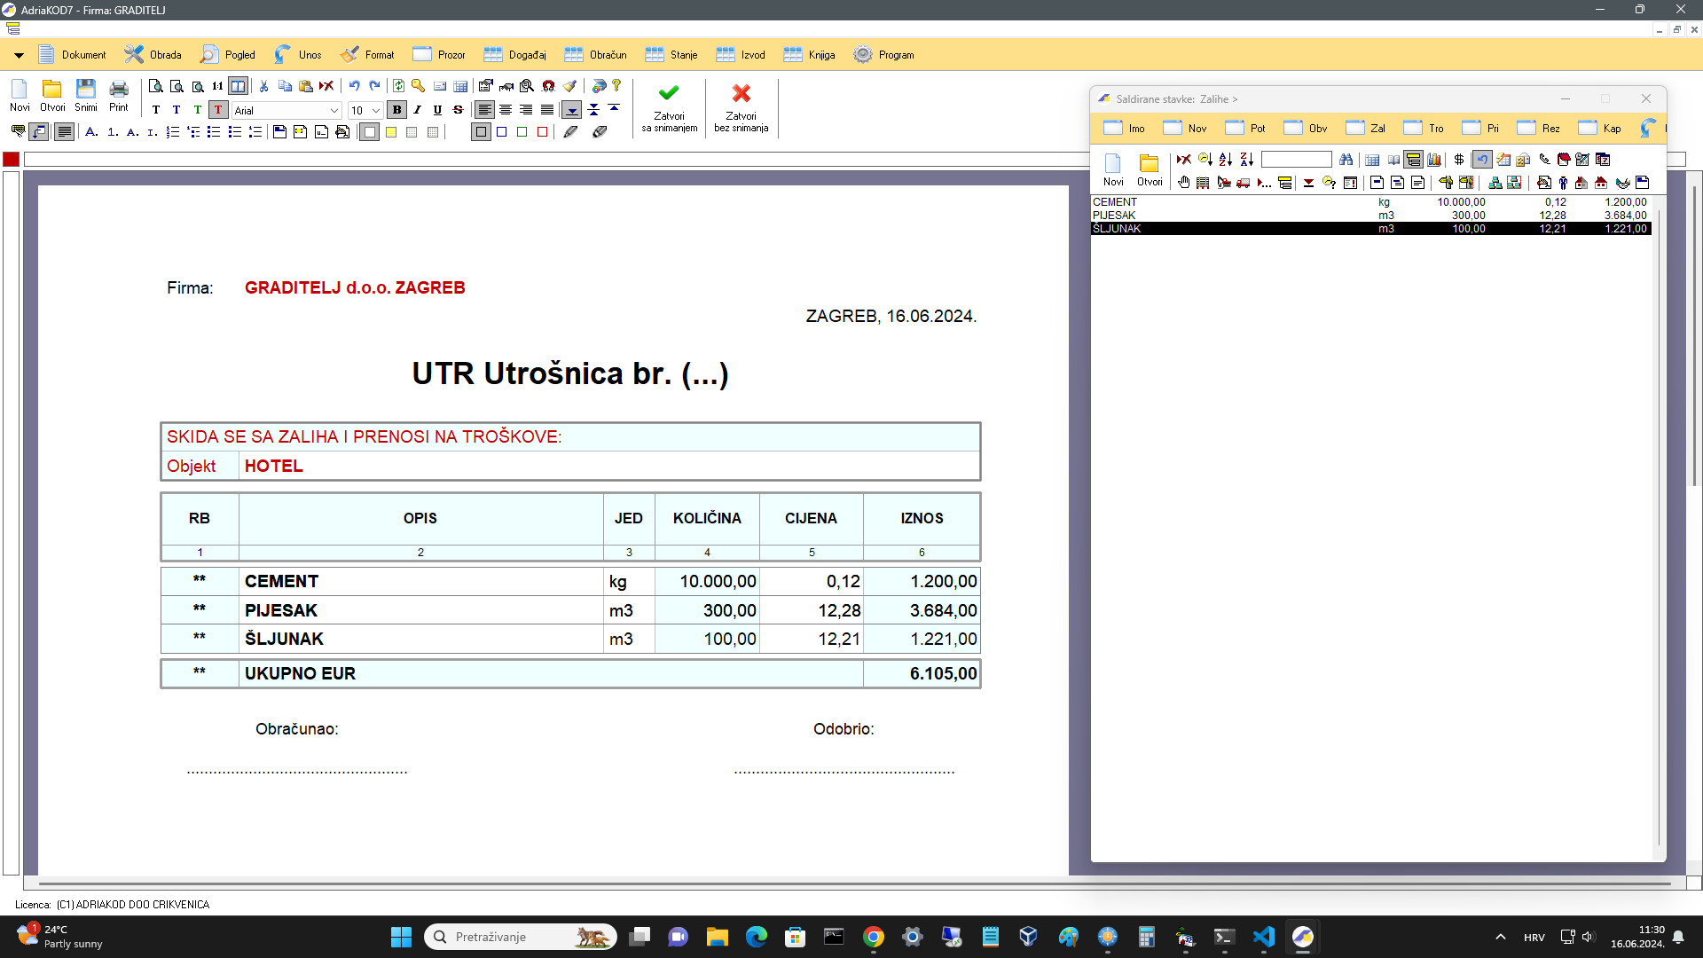Click the telephone icon in Saldirane stavke

tap(1544, 160)
